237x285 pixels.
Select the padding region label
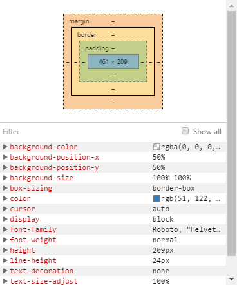(97, 48)
